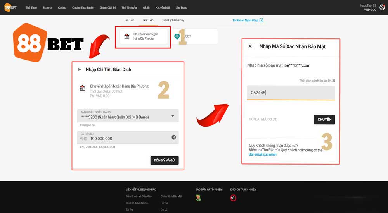This screenshot has height=213, width=388.
Task: Open Game Giải Trí menu
Action: click(x=107, y=8)
